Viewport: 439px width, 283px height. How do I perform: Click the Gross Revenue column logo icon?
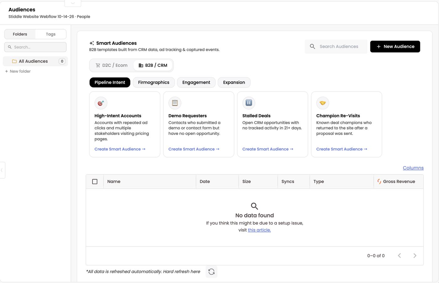click(x=379, y=181)
